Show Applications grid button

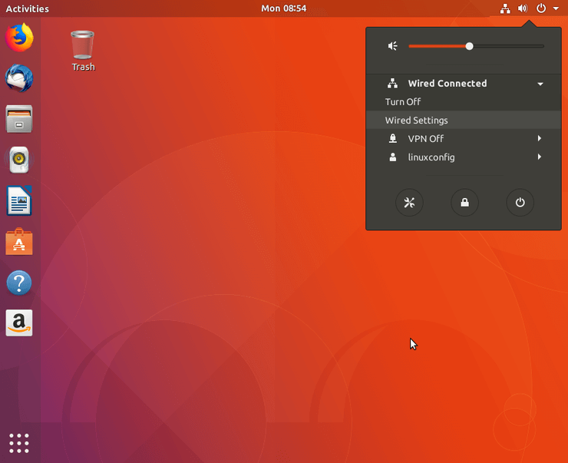pos(19,443)
